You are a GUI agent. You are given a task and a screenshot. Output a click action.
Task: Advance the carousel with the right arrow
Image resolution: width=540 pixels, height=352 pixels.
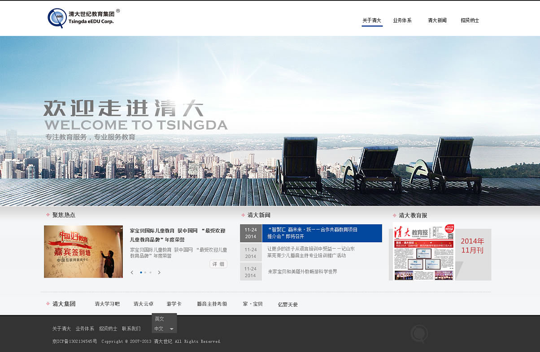[159, 272]
